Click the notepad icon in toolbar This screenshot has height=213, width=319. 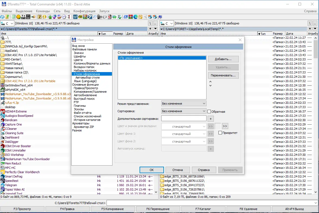[14, 17]
